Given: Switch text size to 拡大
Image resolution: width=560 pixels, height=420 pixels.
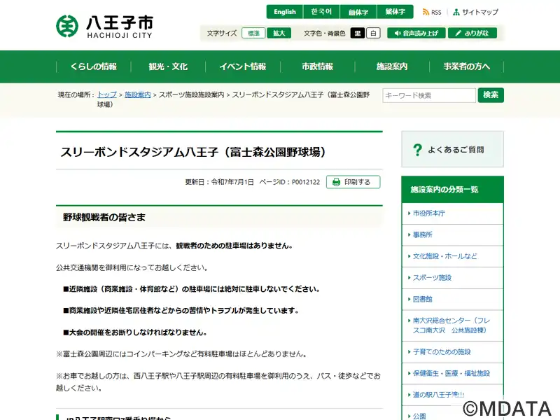Looking at the screenshot, I should (x=279, y=33).
